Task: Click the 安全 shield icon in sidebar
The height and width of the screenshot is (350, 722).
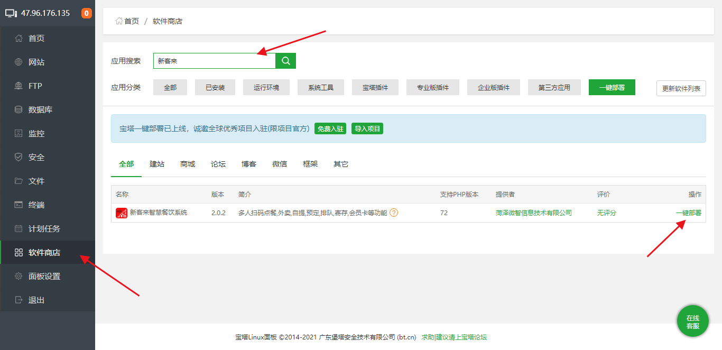Action: (18, 157)
